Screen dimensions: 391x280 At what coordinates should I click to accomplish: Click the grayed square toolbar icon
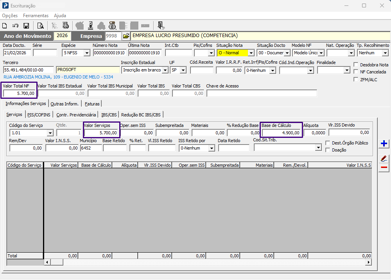[134, 26]
